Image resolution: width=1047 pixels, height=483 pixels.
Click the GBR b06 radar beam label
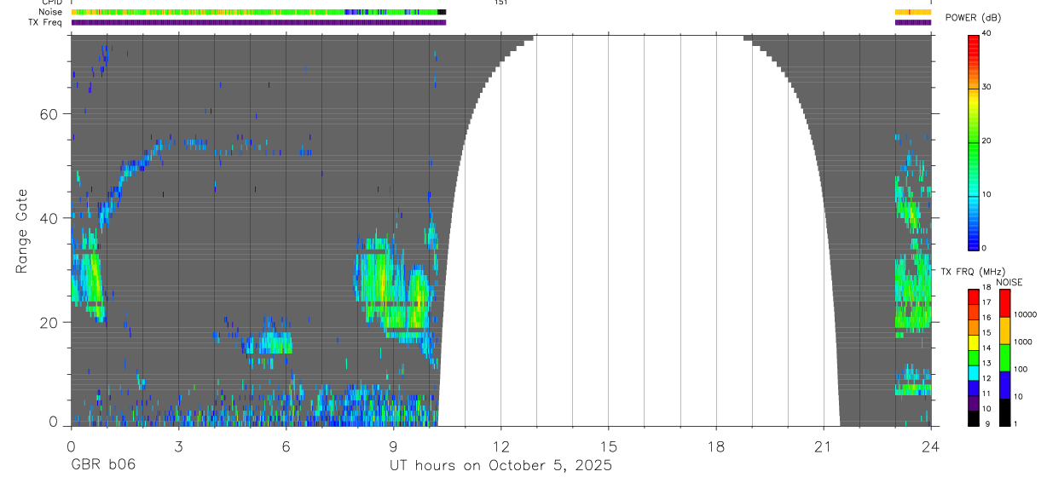pyautogui.click(x=103, y=466)
